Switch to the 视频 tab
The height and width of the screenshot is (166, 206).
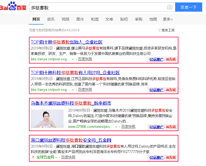click(66, 19)
